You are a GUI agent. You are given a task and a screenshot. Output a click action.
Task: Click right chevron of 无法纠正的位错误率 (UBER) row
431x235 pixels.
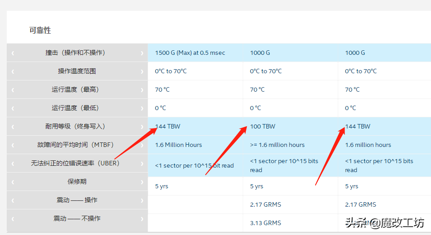click(x=142, y=164)
